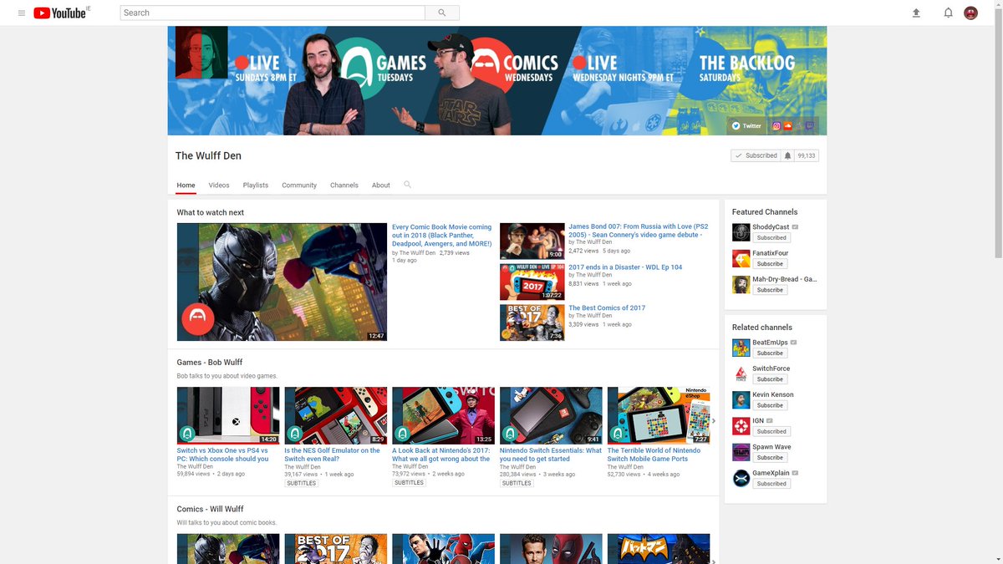Open the account avatar menu
This screenshot has width=1003, height=564.
point(971,13)
